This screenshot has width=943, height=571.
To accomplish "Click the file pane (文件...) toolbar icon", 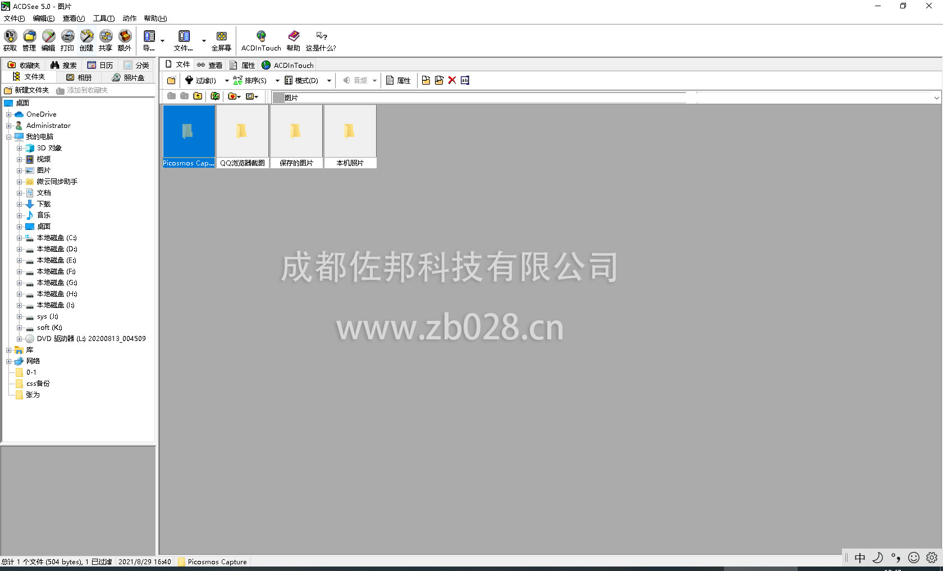I will click(x=184, y=40).
